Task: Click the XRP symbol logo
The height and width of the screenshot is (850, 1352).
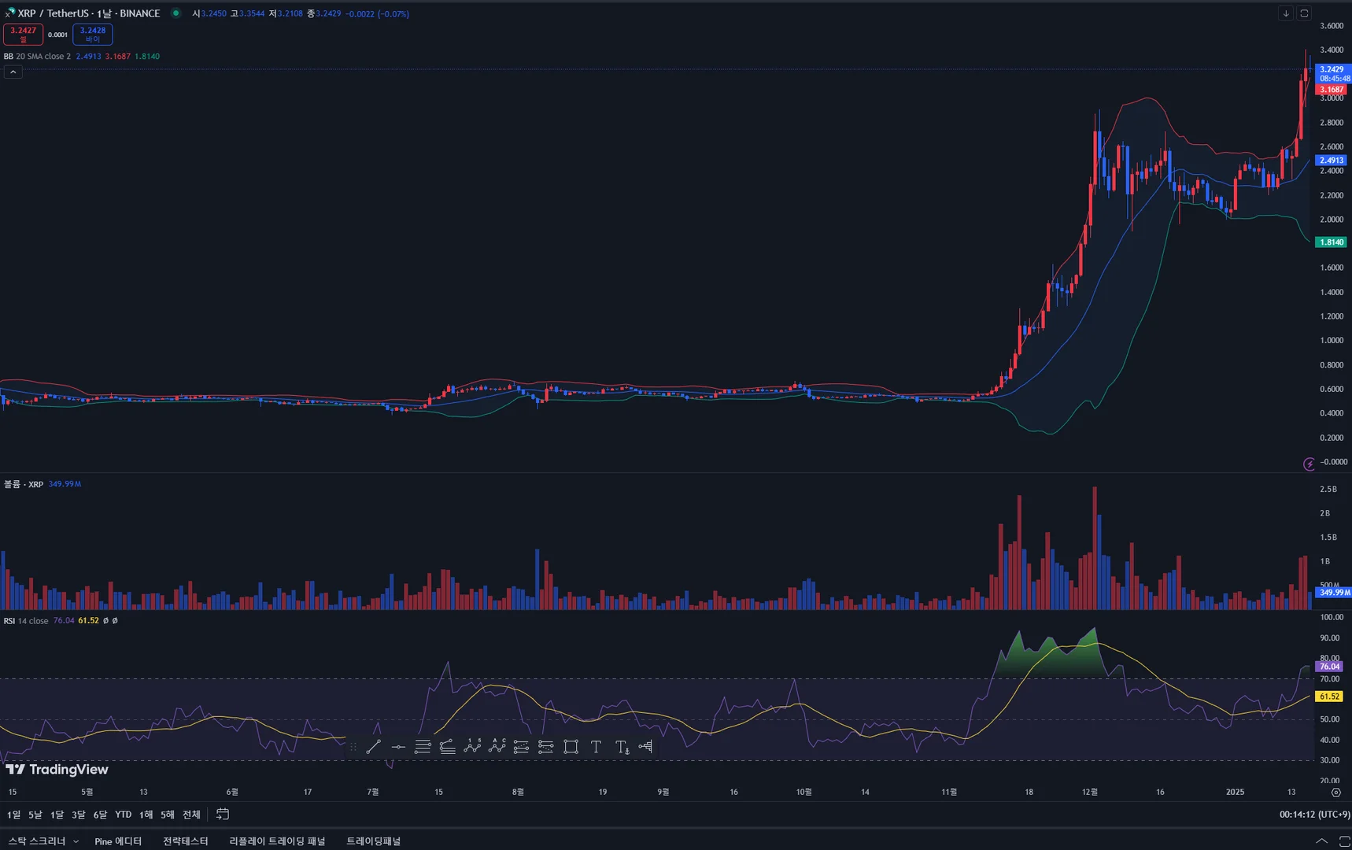Action: pos(9,13)
